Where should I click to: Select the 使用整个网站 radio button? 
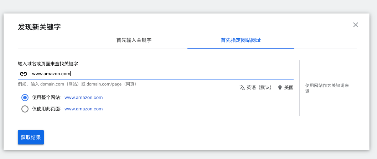click(x=25, y=98)
